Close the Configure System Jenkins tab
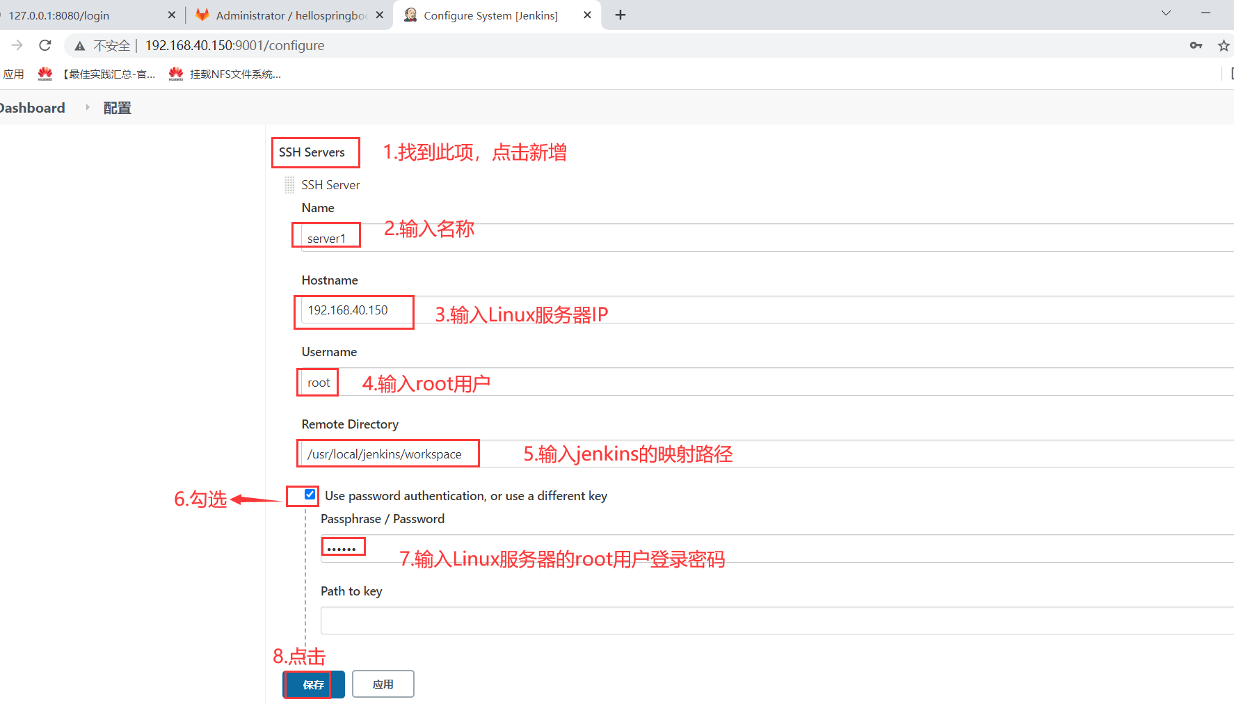Viewport: 1234px width, 704px height. click(x=587, y=15)
